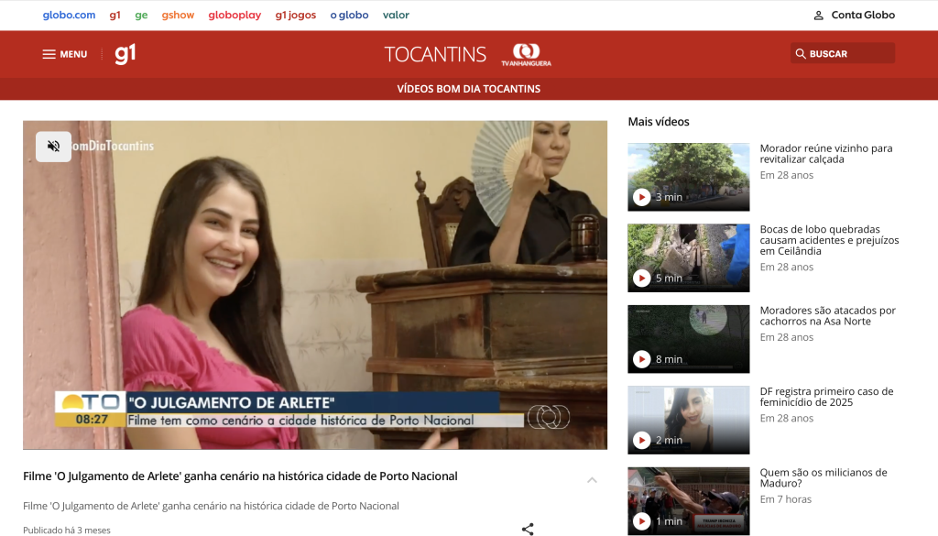Image resolution: width=938 pixels, height=536 pixels.
Task: Open the ge sports link
Action: point(141,15)
